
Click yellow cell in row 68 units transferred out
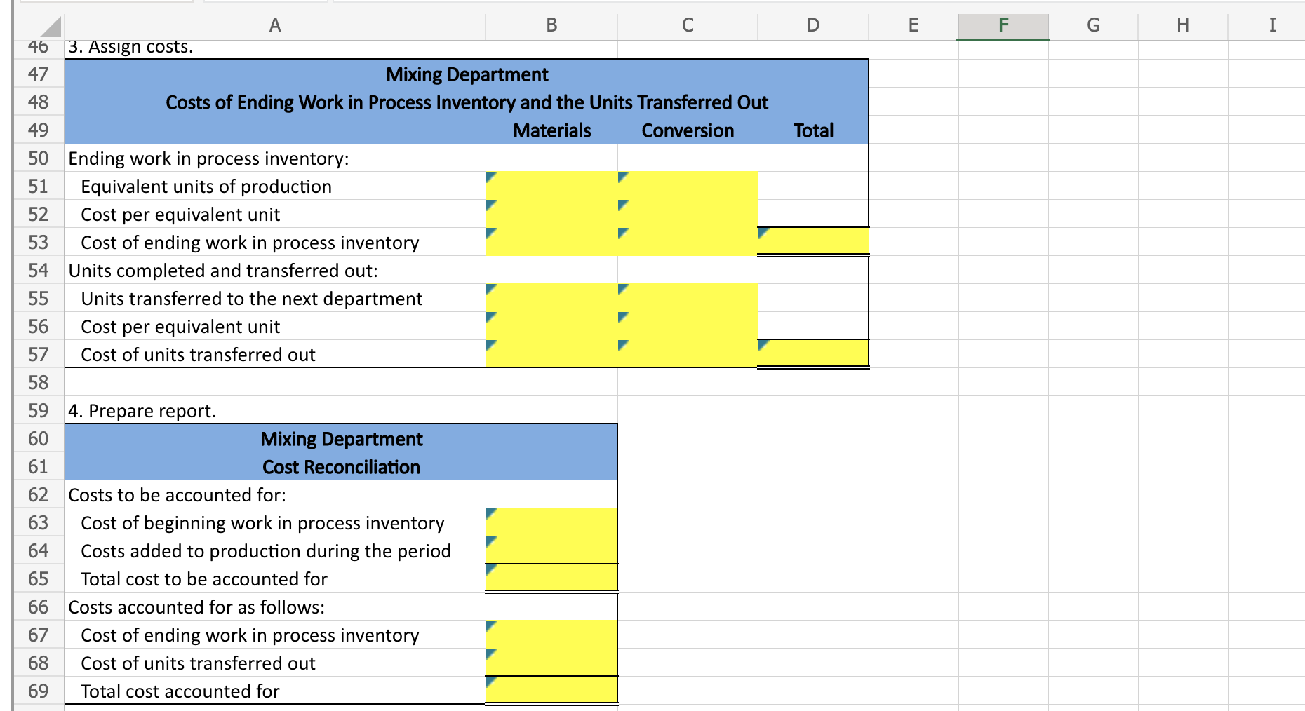tap(551, 663)
